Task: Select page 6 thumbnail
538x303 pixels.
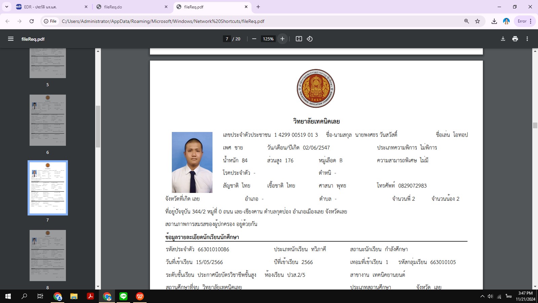Action: [47, 120]
